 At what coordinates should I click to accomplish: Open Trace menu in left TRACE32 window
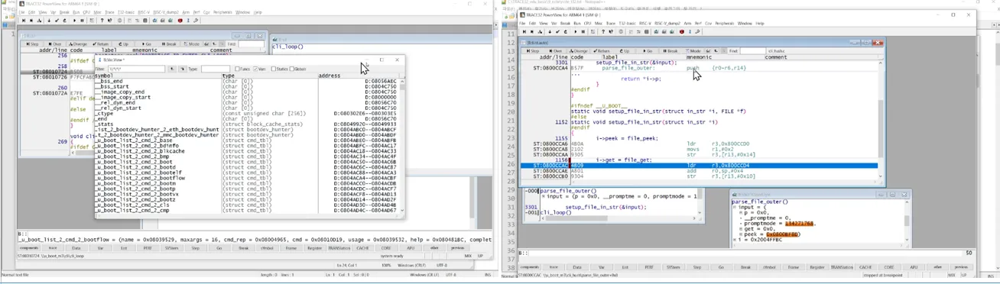pos(109,12)
